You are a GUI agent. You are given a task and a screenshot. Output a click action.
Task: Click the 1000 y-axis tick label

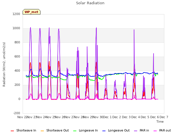[x=16, y=28]
